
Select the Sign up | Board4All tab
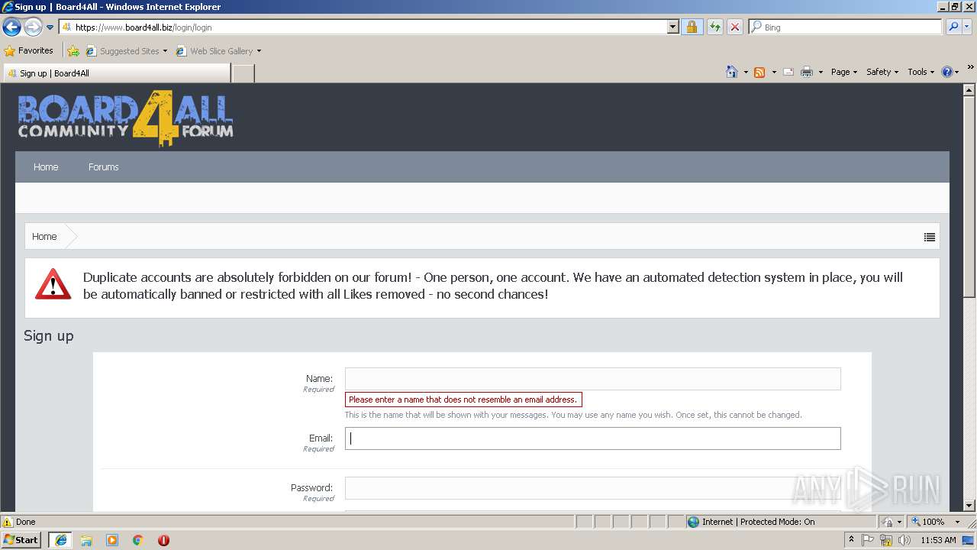pyautogui.click(x=116, y=73)
